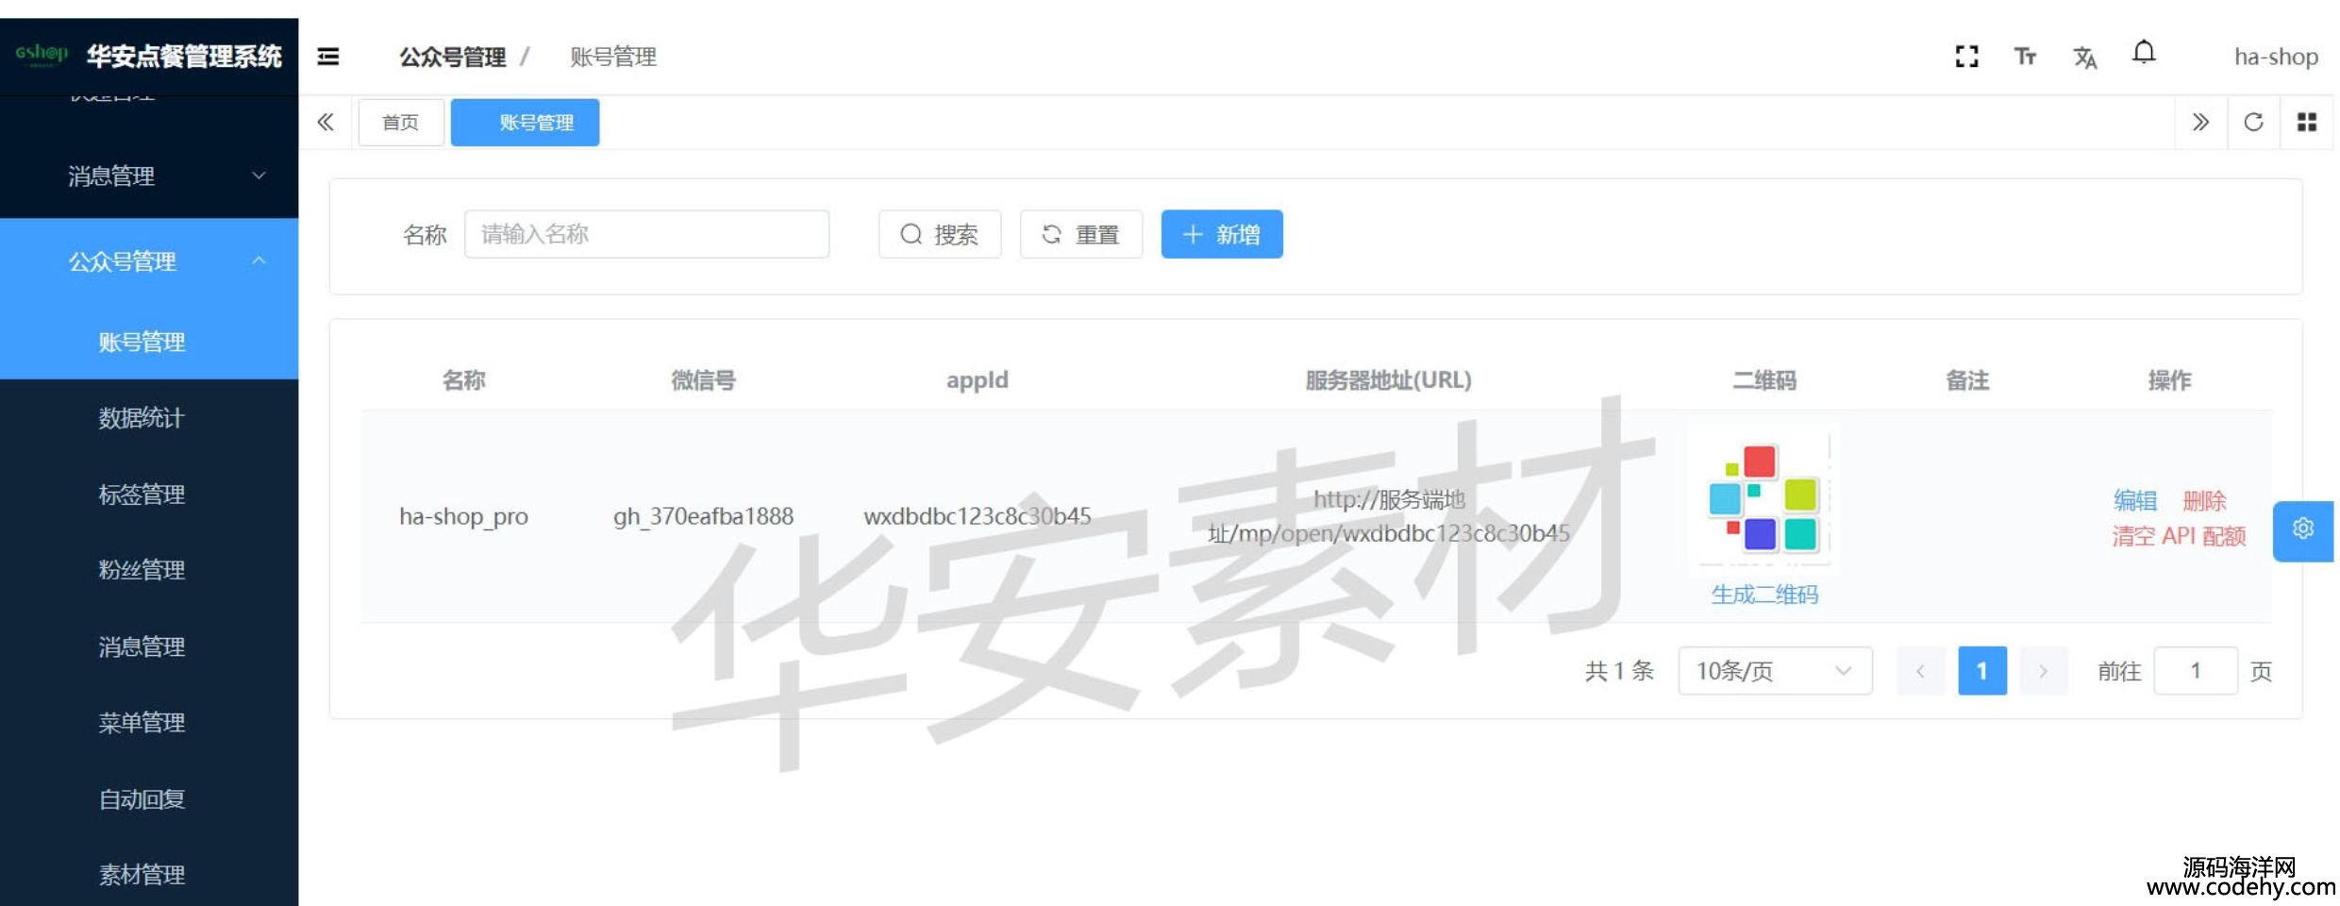
Task: Expand the 消息管理 top-level menu
Action: click(149, 176)
